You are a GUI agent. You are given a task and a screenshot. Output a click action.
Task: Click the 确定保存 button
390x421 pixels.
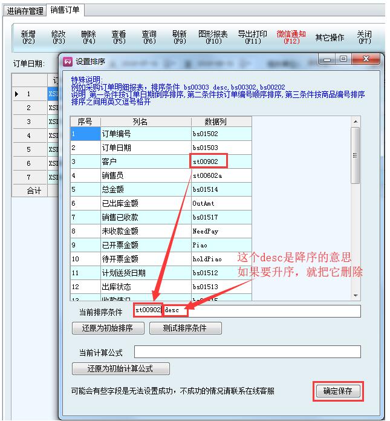point(337,391)
